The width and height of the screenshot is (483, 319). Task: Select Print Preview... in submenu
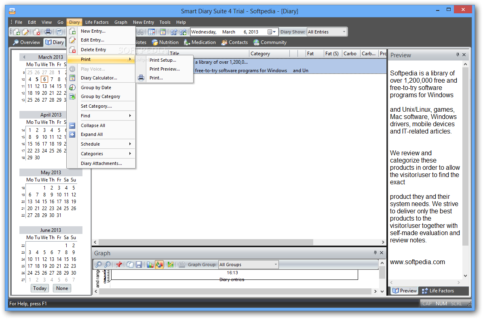click(165, 69)
